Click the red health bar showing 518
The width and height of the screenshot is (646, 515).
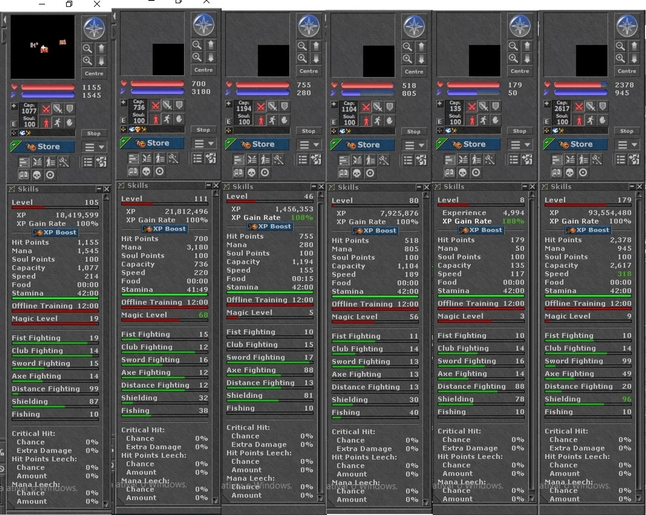(x=367, y=85)
